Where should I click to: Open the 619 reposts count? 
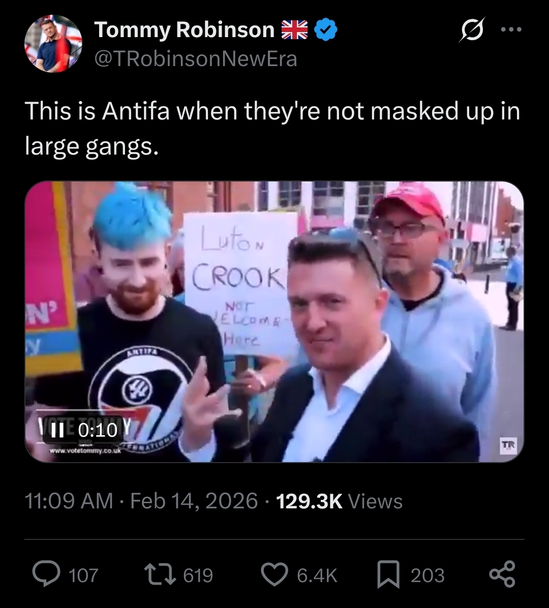[198, 575]
